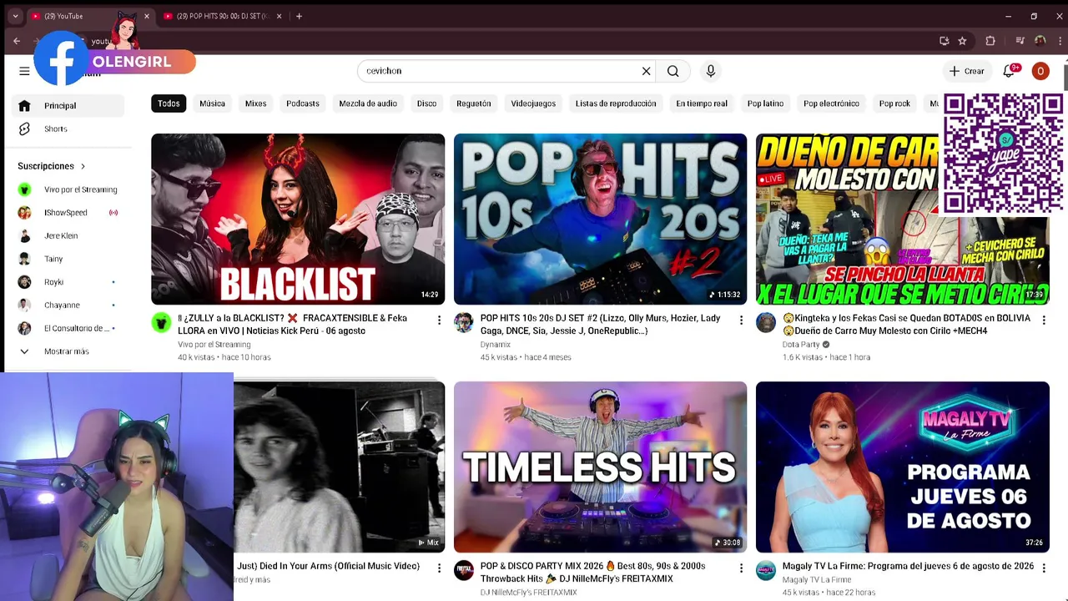Open the YouTube account avatar menu
Image resolution: width=1068 pixels, height=601 pixels.
[1040, 71]
